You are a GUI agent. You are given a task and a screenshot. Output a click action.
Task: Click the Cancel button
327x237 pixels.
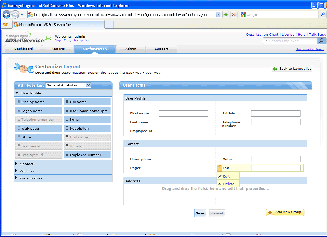point(217,213)
